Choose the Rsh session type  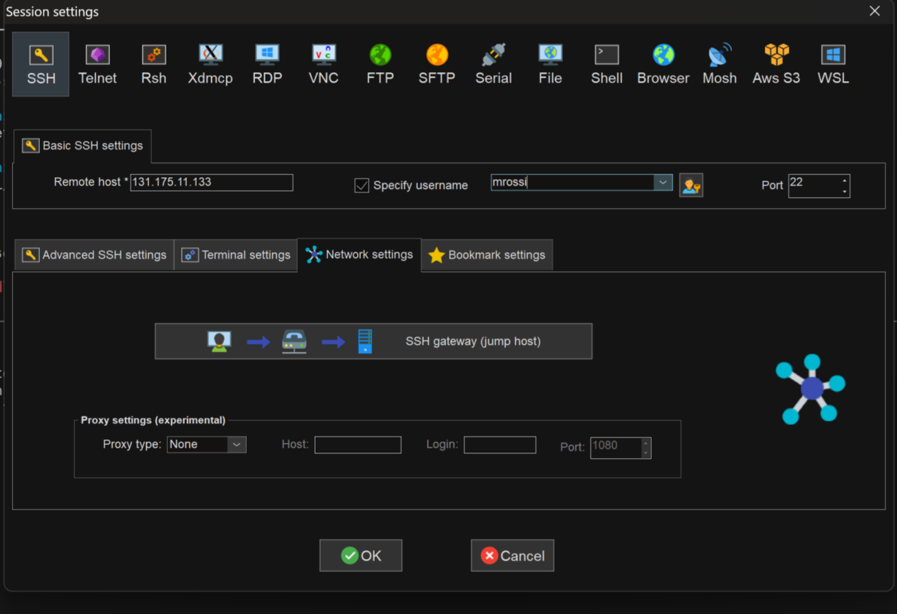click(154, 64)
